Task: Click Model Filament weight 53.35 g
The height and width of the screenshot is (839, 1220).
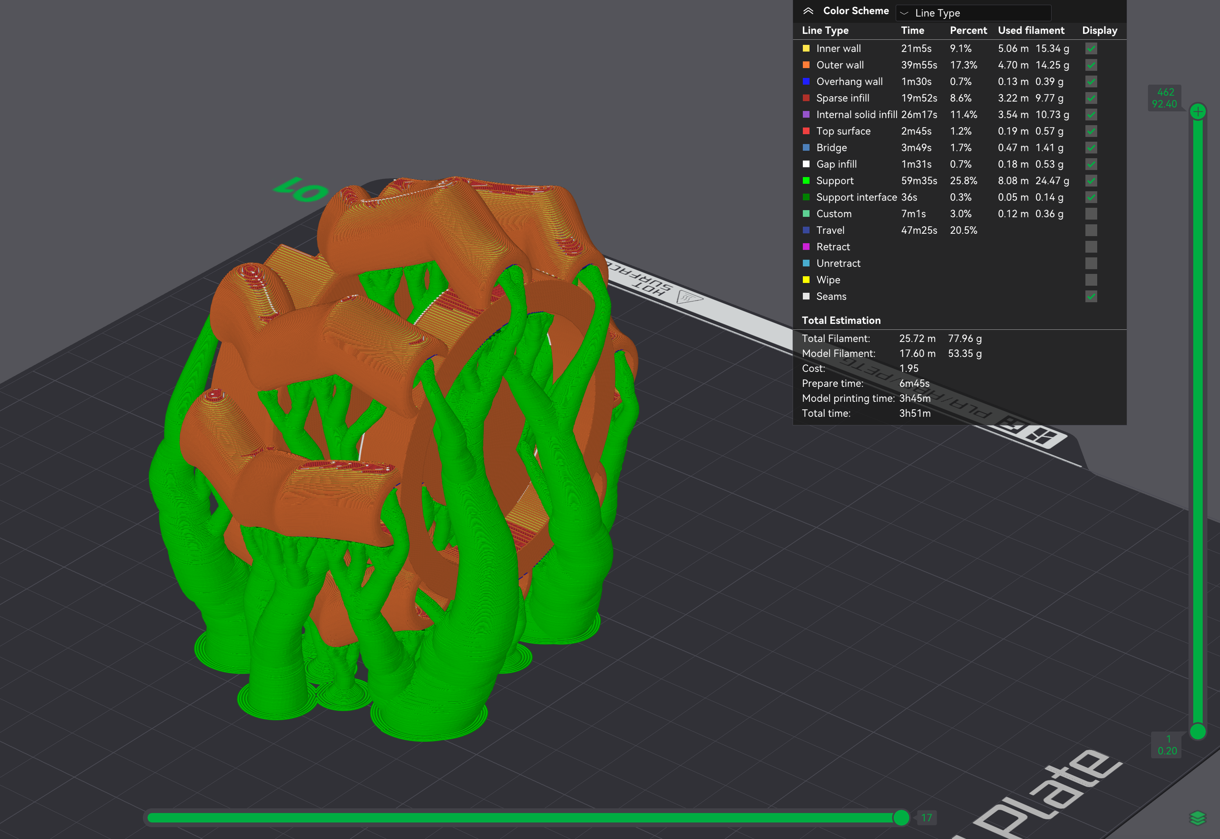Action: (x=965, y=353)
